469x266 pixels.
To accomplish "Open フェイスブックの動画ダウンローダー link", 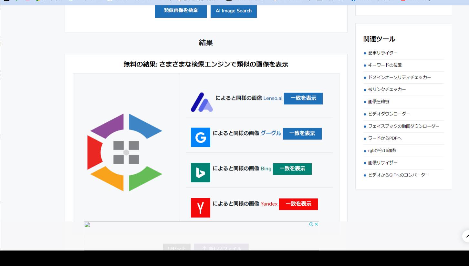I will 404,126.
